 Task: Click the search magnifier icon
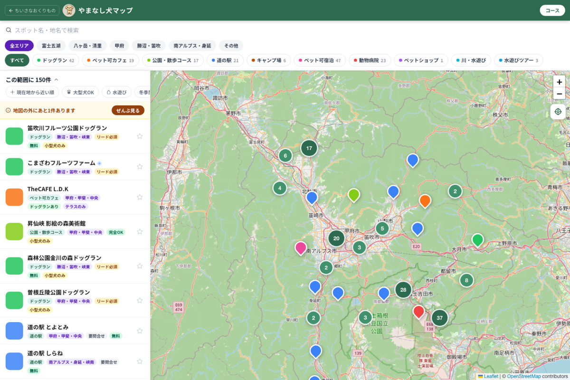coord(8,30)
